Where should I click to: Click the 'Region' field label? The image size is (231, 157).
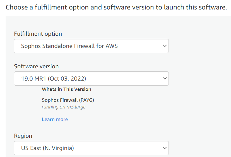23,136
